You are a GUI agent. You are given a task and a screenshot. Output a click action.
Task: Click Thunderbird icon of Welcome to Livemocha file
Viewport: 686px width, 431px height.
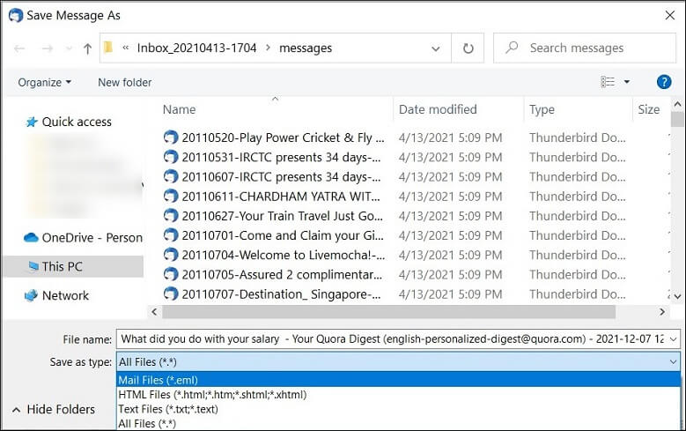(x=171, y=255)
